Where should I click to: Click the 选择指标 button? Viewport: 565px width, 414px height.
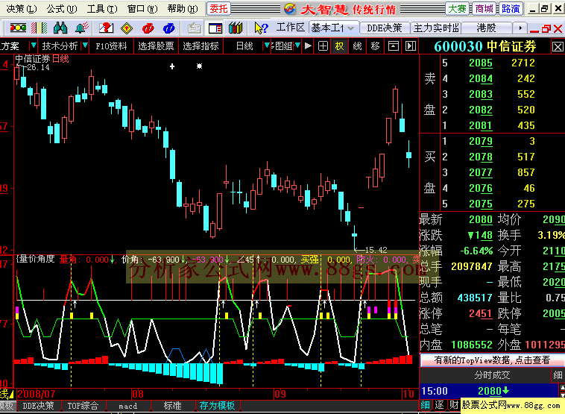[x=201, y=46]
